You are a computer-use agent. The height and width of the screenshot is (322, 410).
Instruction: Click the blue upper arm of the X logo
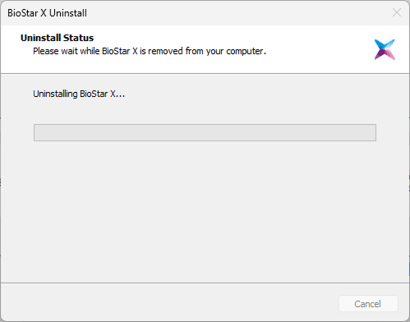[x=380, y=44]
